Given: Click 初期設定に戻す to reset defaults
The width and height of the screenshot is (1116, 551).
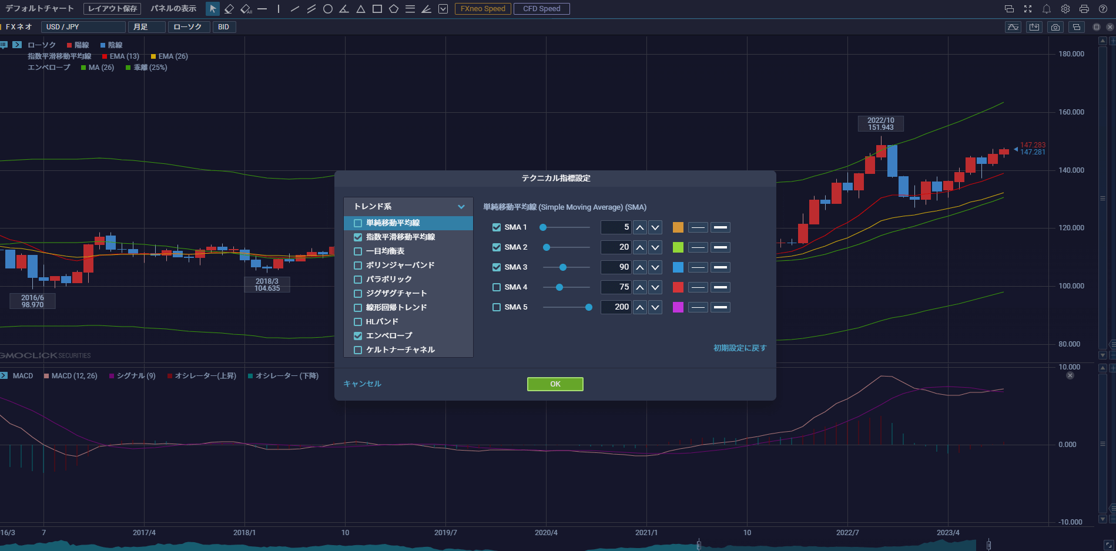Looking at the screenshot, I should 738,348.
